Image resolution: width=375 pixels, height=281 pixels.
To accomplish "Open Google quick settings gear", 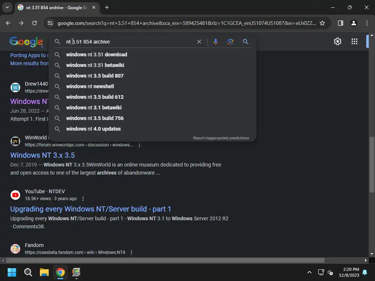I will click(x=337, y=41).
